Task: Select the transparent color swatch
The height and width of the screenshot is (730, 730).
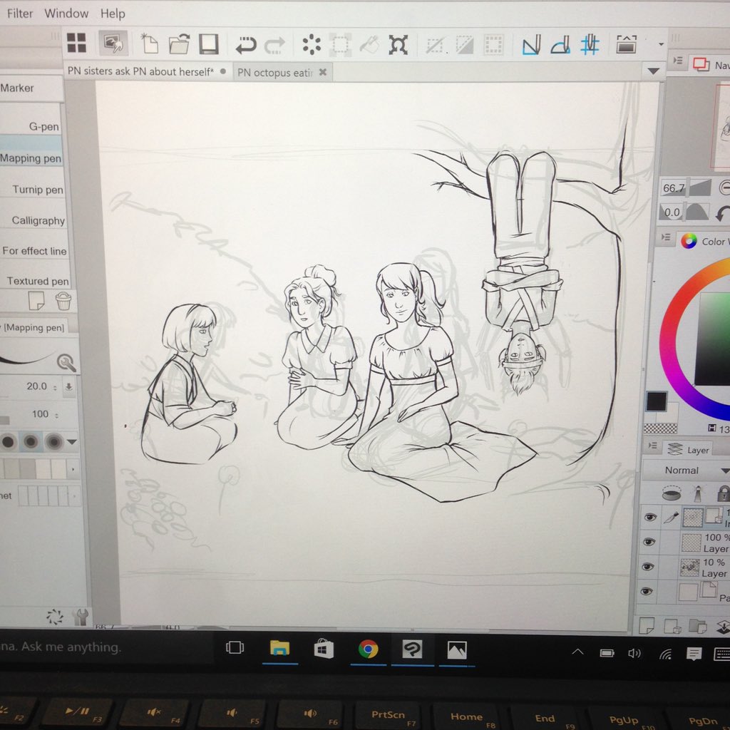Action: tap(660, 428)
